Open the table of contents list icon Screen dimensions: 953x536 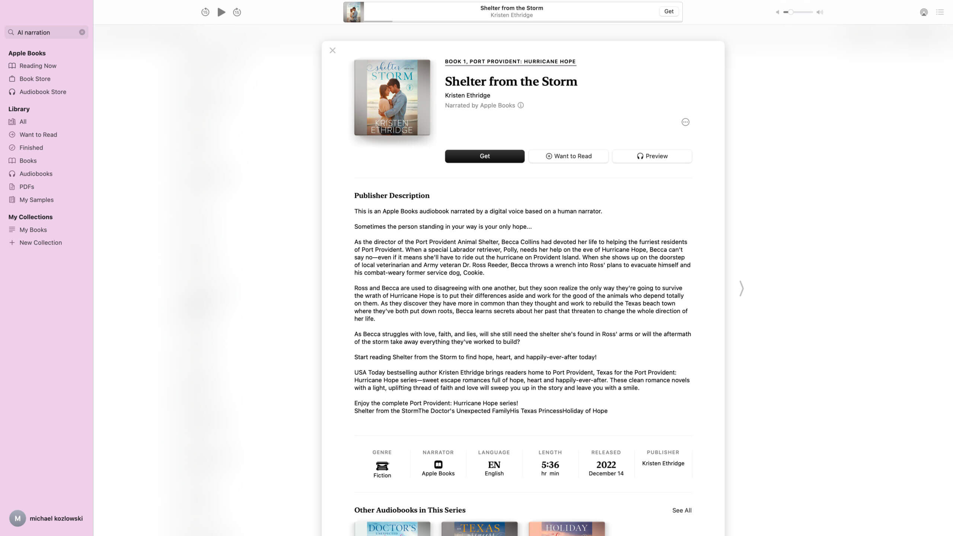click(x=940, y=12)
